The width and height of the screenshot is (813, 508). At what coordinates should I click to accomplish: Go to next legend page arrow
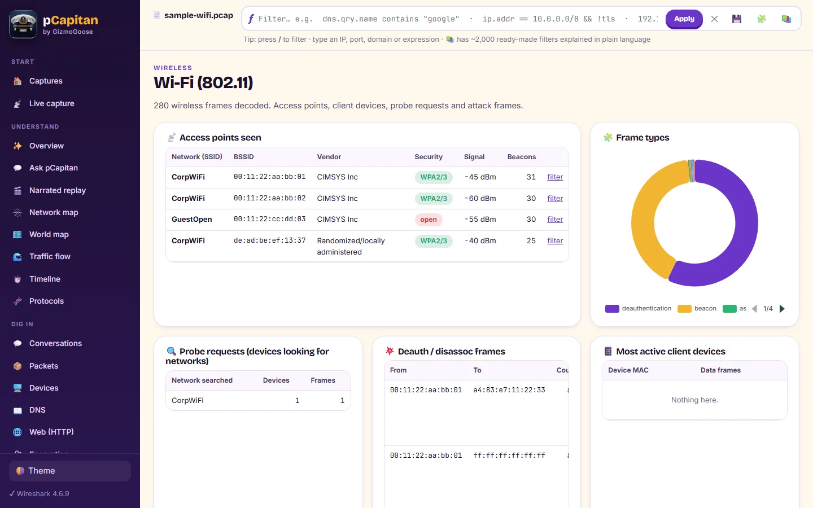click(x=782, y=309)
